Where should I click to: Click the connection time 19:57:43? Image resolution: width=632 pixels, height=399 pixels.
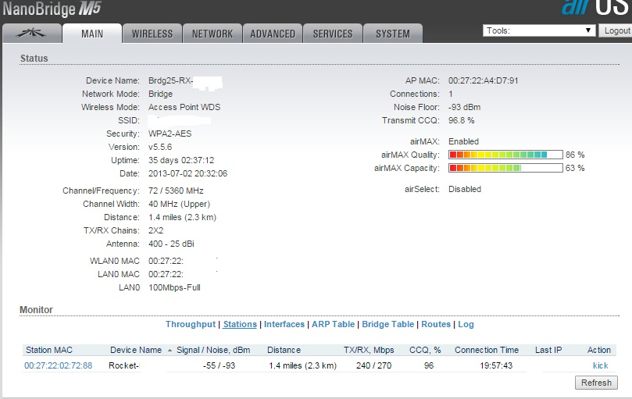pyautogui.click(x=496, y=365)
